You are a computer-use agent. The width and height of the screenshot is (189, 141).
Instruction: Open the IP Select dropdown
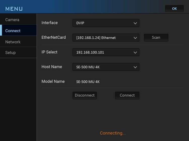(106, 52)
